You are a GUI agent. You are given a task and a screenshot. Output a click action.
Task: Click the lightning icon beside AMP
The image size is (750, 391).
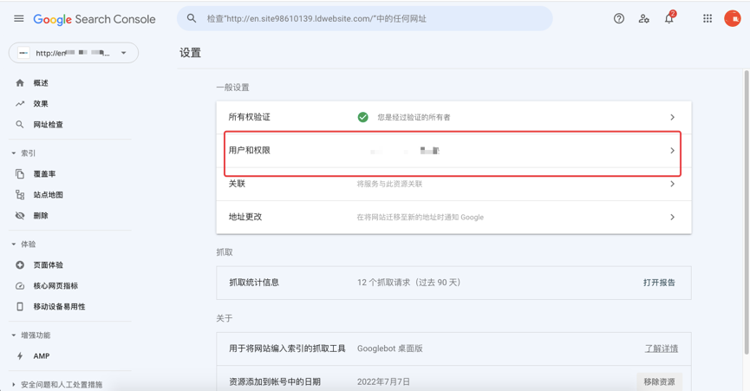(20, 356)
